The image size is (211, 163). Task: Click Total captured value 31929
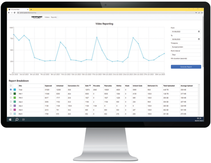pyautogui.click(x=47, y=90)
